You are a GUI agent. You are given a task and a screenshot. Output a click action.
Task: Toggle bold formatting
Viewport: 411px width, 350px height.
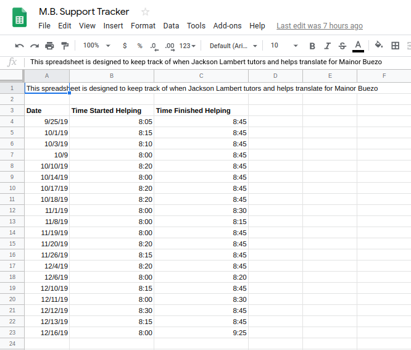pos(312,46)
